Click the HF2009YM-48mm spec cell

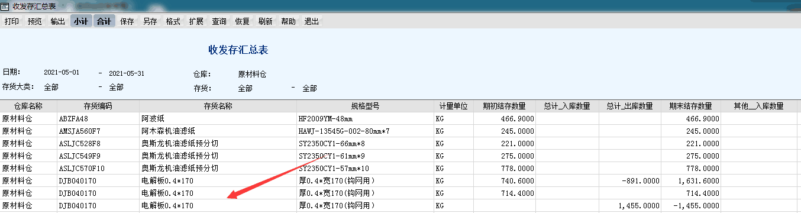pos(365,119)
